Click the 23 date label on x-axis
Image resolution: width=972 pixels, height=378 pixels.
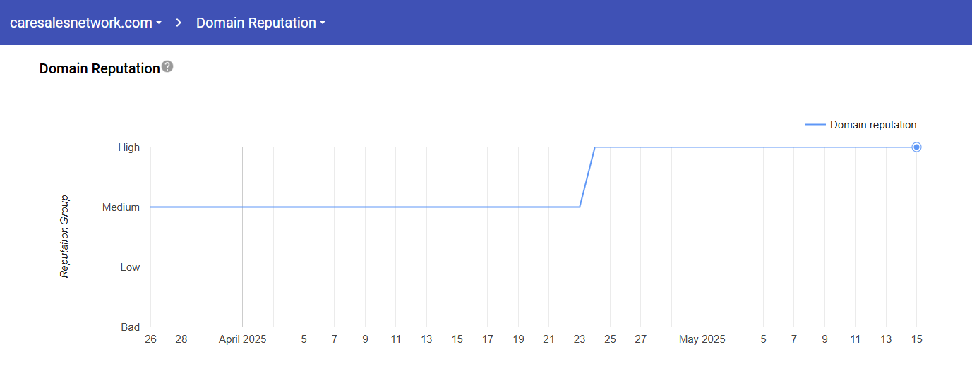click(x=580, y=339)
